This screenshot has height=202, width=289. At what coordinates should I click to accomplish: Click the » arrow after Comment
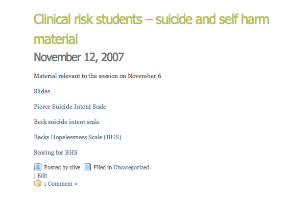(x=76, y=184)
